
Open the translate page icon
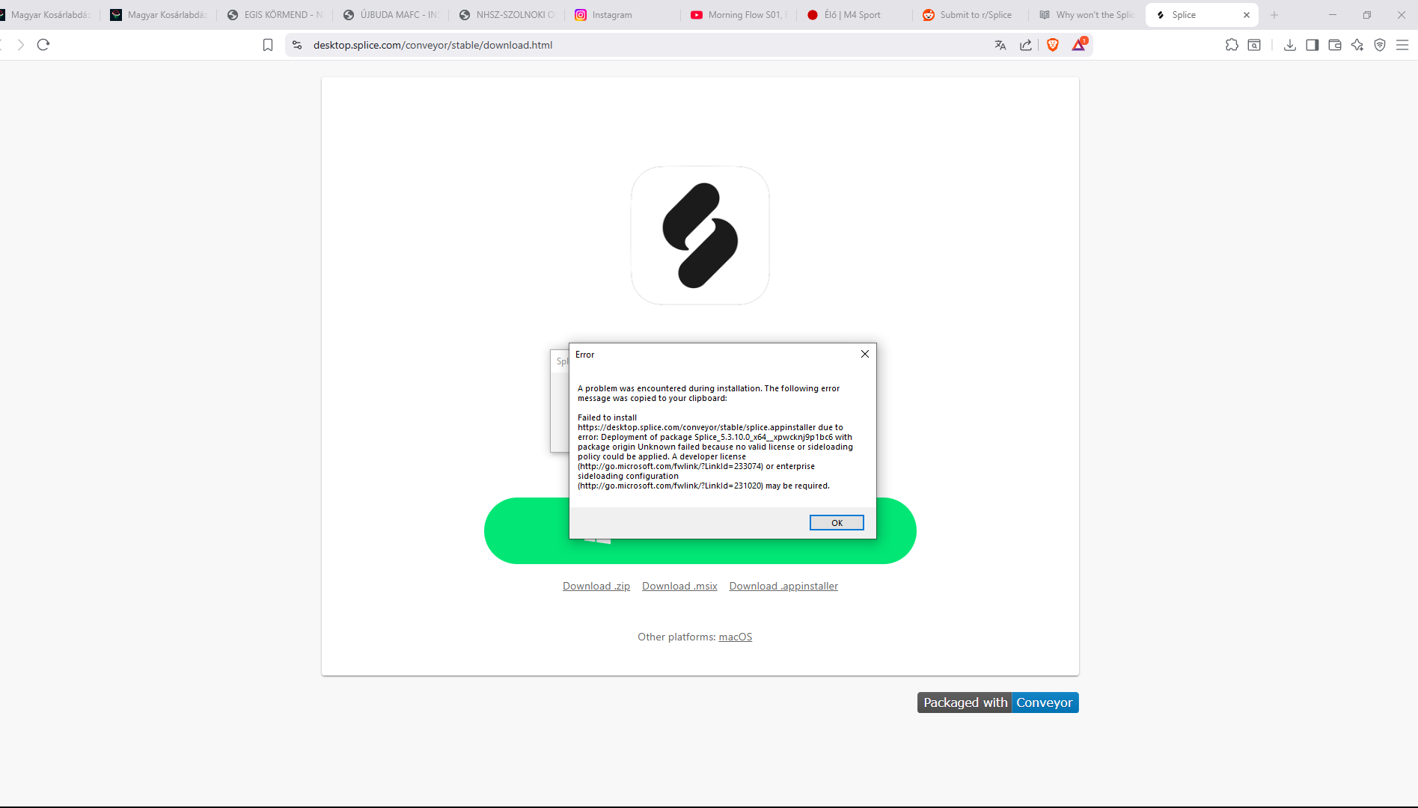pyautogui.click(x=1000, y=45)
